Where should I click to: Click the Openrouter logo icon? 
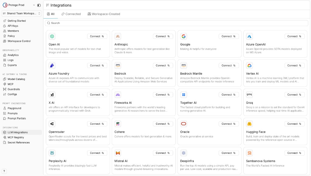click(52, 124)
